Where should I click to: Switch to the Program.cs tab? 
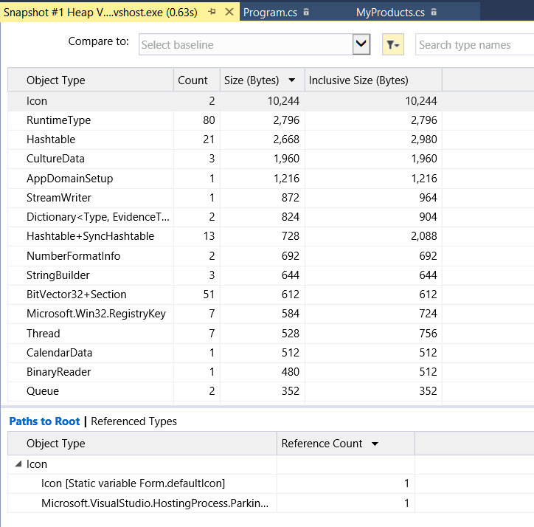269,13
